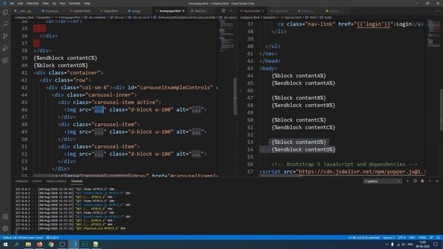This screenshot has width=443, height=249.
Task: Open the Terminal menu
Action: [x=74, y=3]
